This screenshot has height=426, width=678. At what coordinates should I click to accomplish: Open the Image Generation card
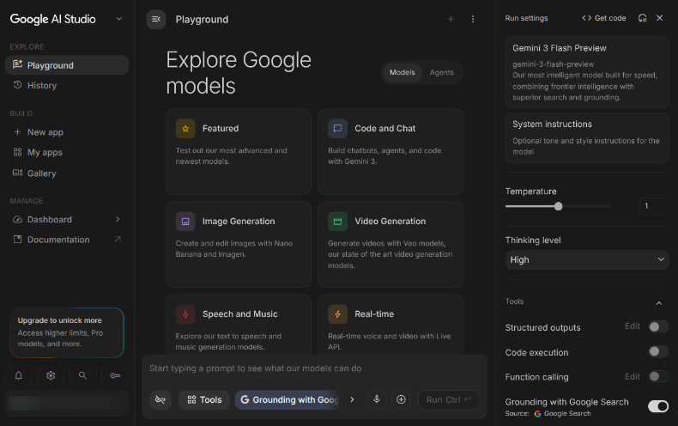[239, 244]
